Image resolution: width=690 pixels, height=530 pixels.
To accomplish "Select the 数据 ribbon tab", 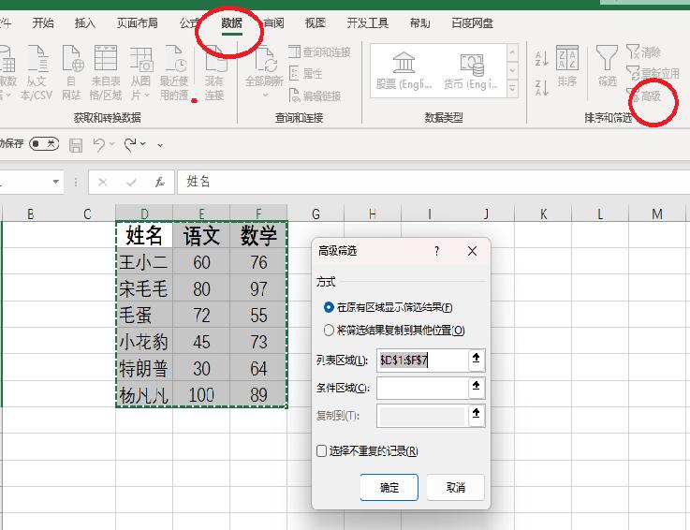I will pos(231,22).
